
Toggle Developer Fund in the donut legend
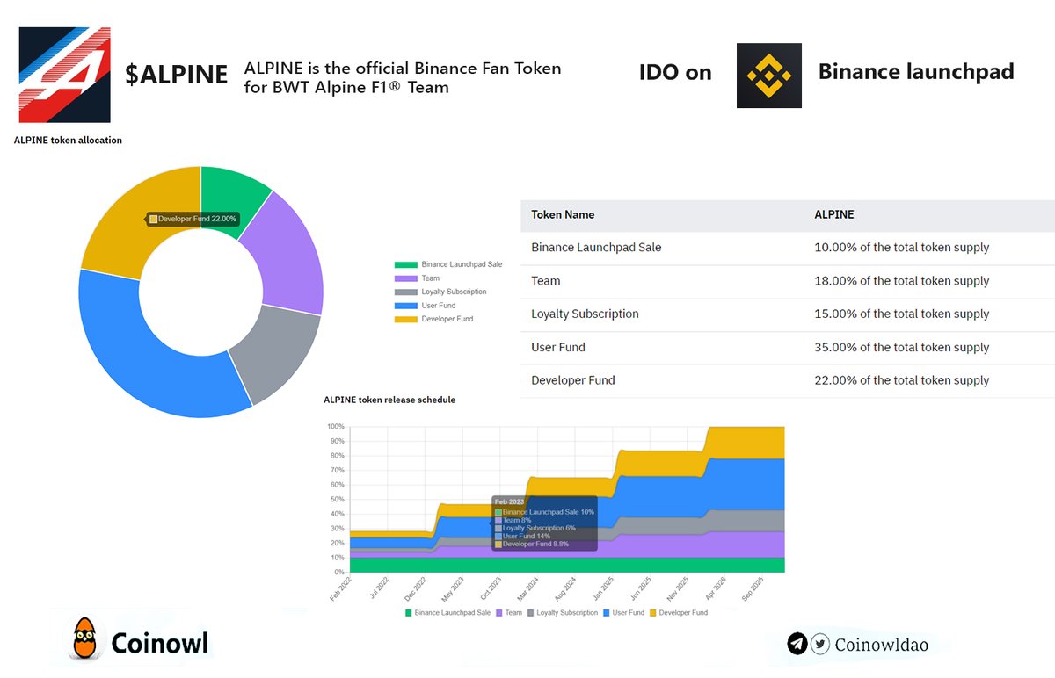pyautogui.click(x=433, y=319)
